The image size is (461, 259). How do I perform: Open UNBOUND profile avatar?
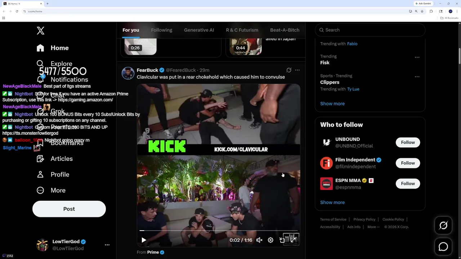pos(326,142)
